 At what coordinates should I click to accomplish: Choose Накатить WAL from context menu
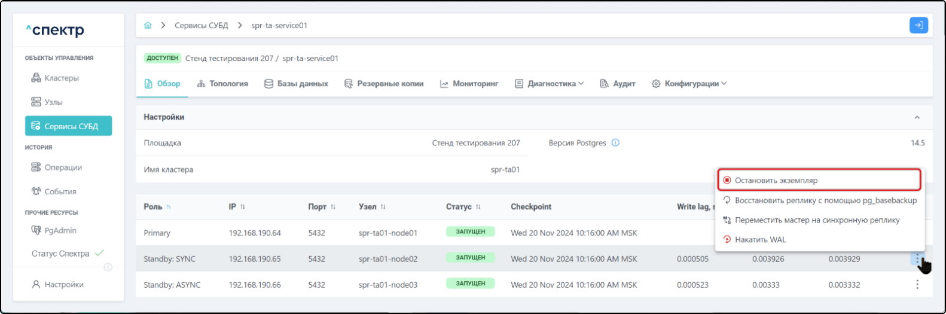[760, 239]
